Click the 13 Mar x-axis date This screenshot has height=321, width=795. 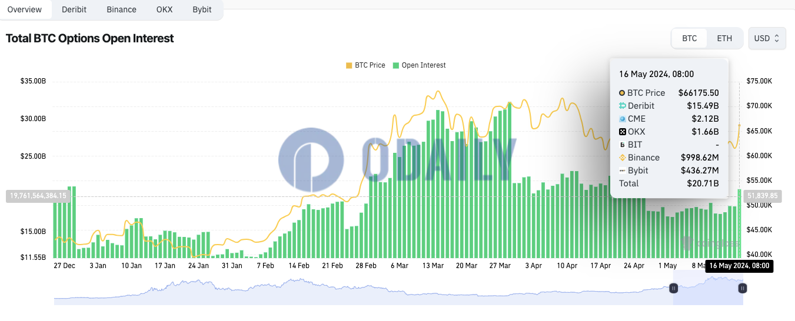(x=433, y=266)
